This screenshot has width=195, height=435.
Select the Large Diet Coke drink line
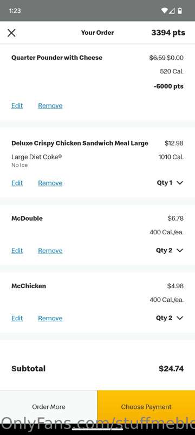tap(36, 157)
